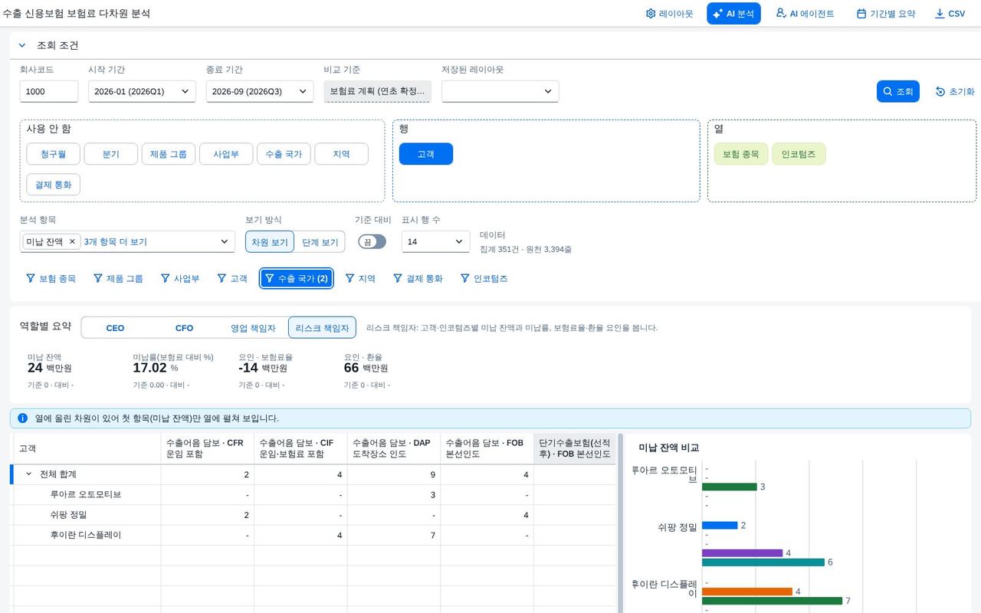
Task: Open the 보험 종목 filter funnel
Action: click(x=51, y=278)
